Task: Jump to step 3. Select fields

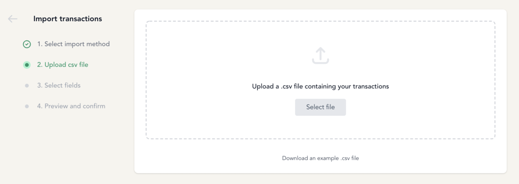Action: [58, 85]
